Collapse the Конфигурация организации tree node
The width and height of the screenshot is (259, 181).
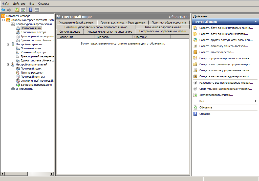pos(8,24)
